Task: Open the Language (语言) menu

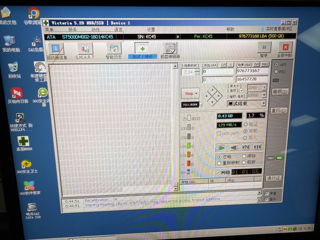Action: 118,29
